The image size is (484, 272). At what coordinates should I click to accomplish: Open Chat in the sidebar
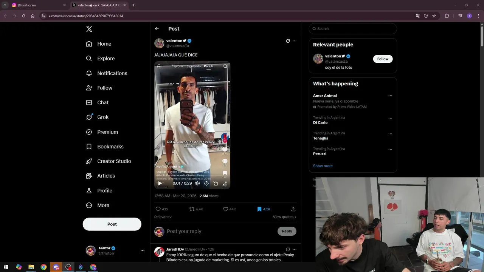point(97,102)
